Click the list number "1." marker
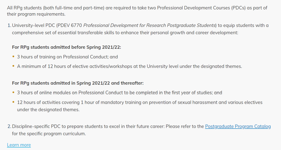This screenshot has height=150, width=281. coord(9,25)
